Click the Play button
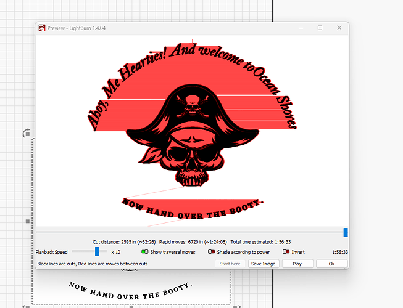 click(x=297, y=264)
